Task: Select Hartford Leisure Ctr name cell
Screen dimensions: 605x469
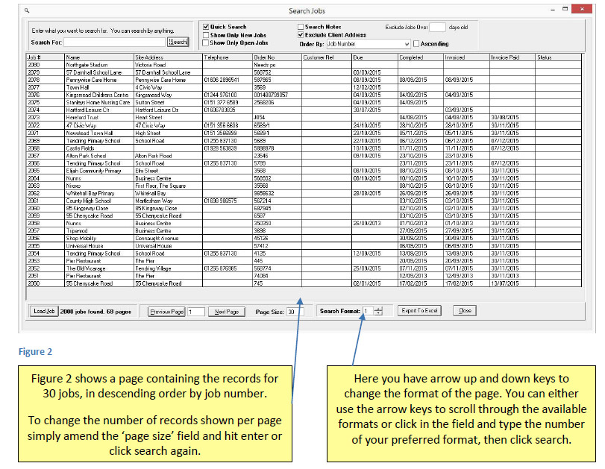Action: click(x=99, y=110)
